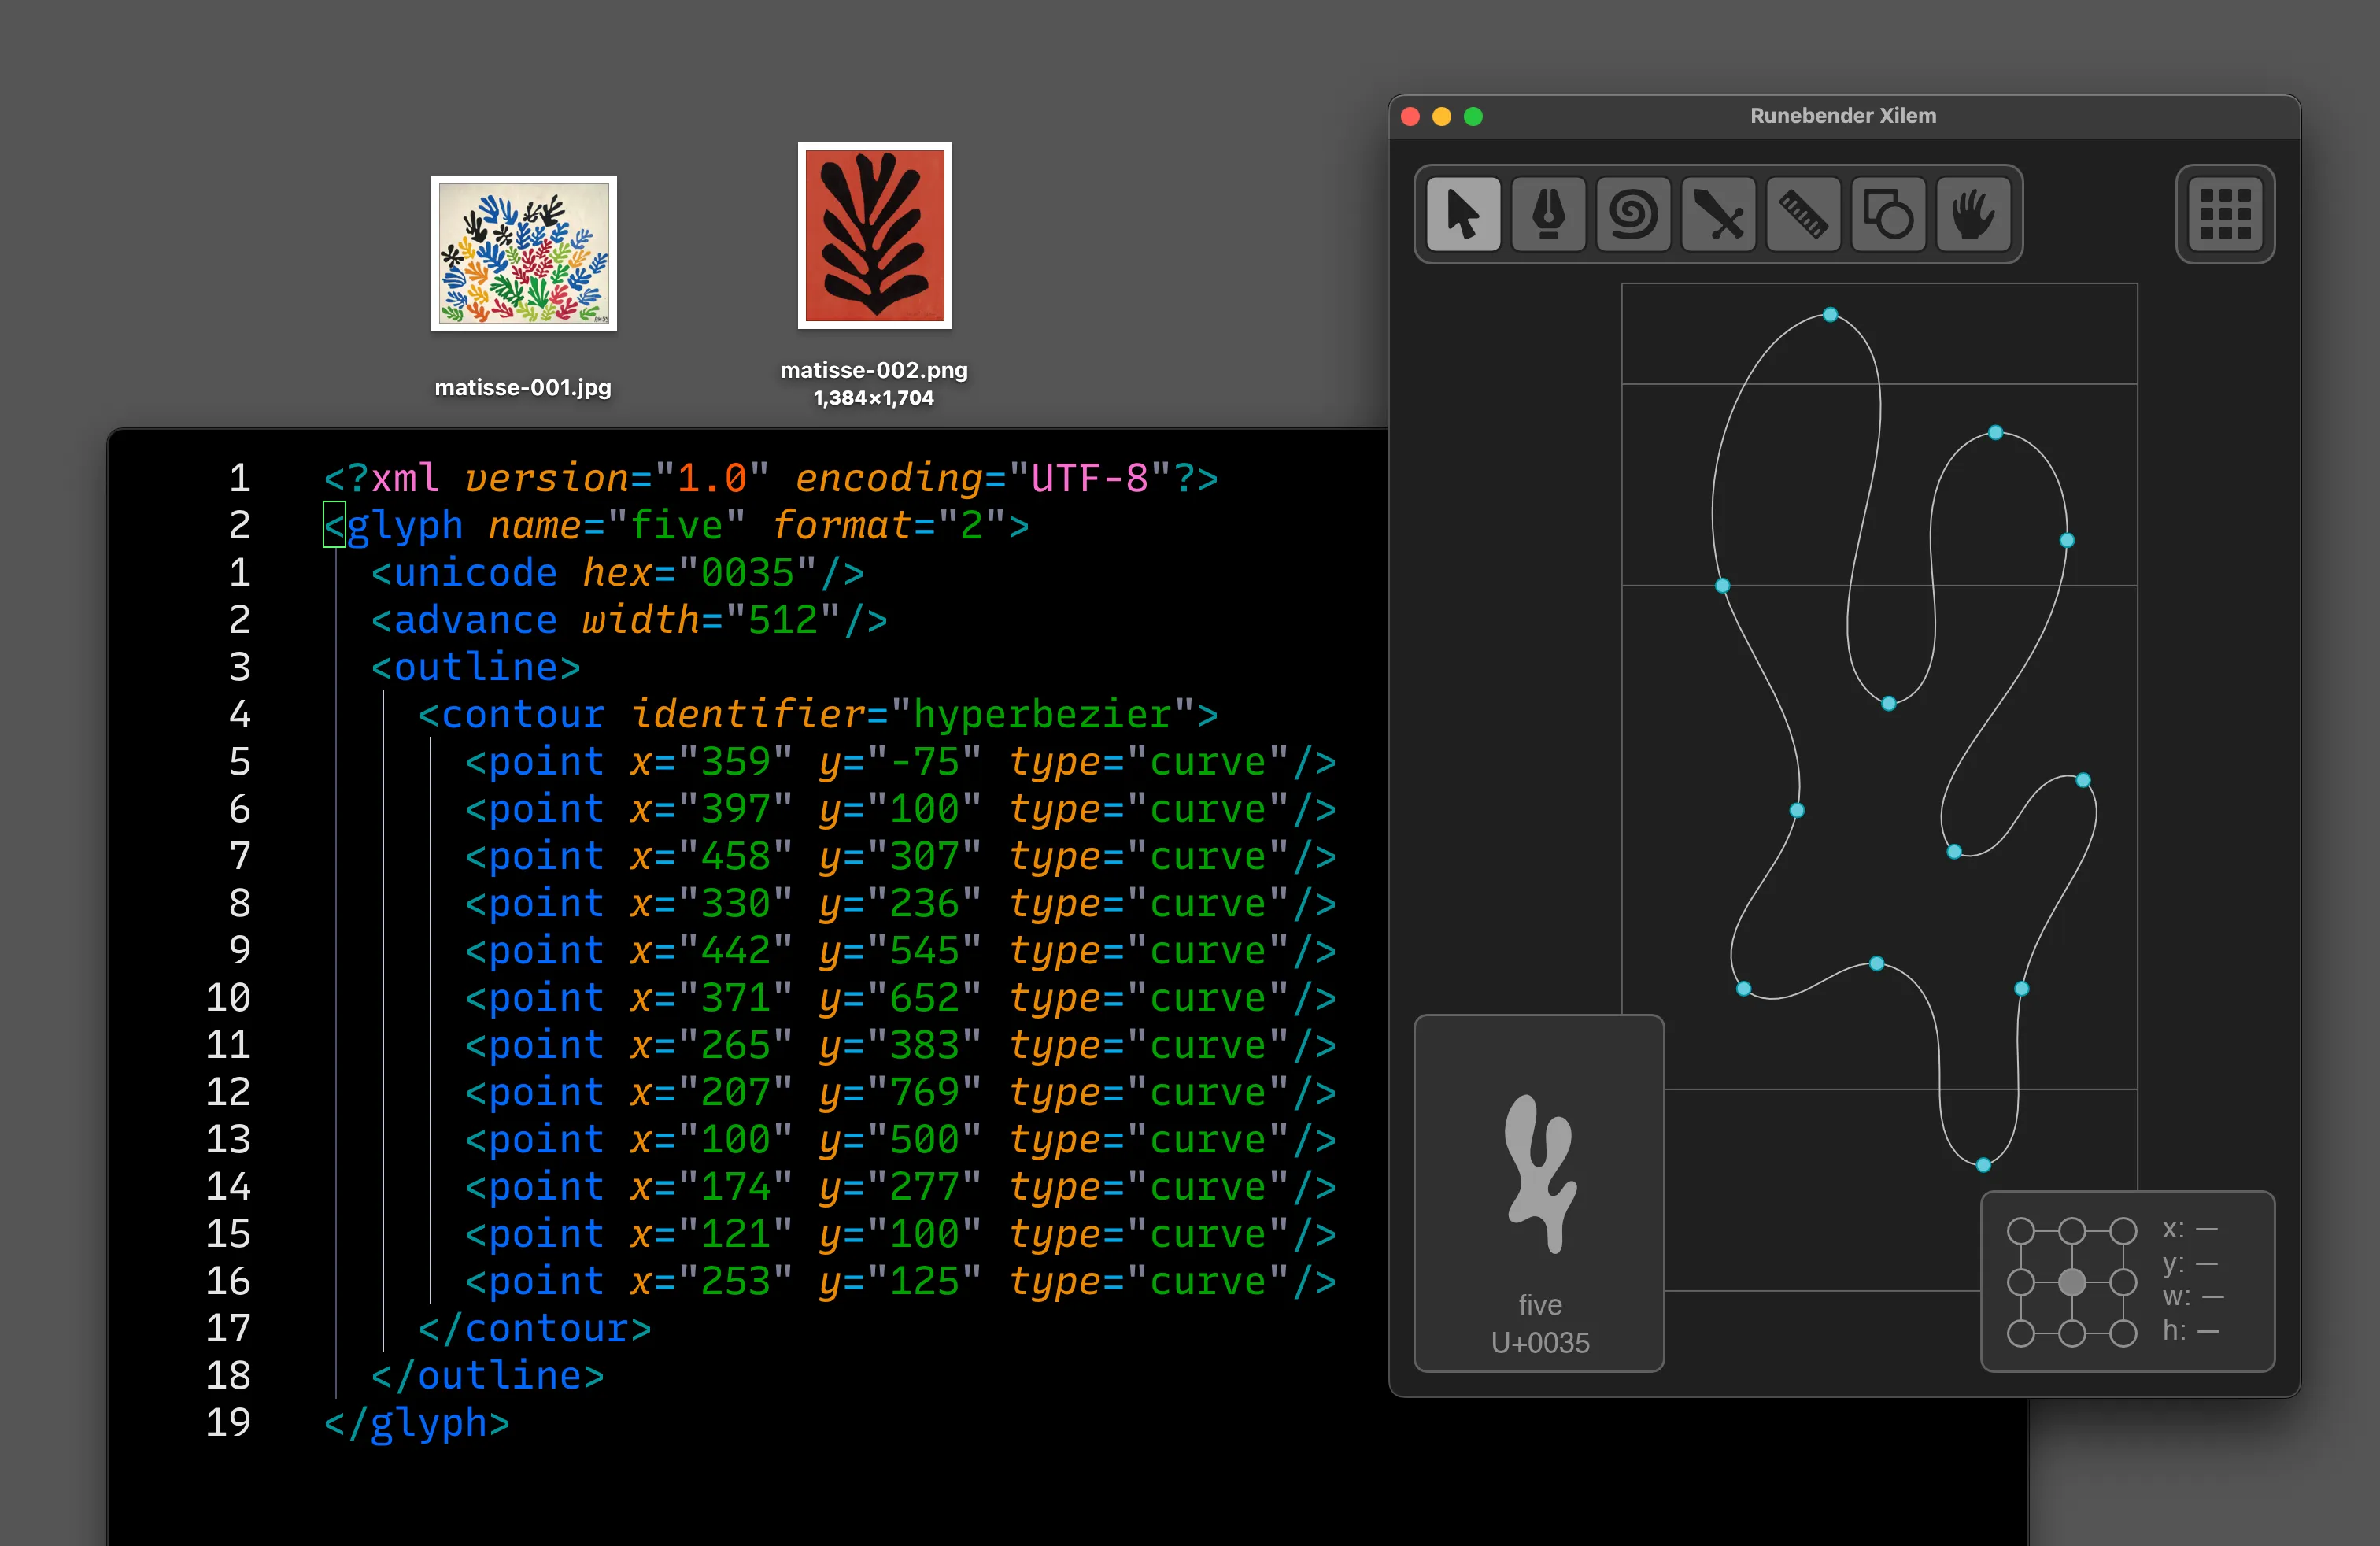Viewport: 2380px width, 1546px height.
Task: Select the point atop the middle right lobe
Action: tap(1995, 433)
